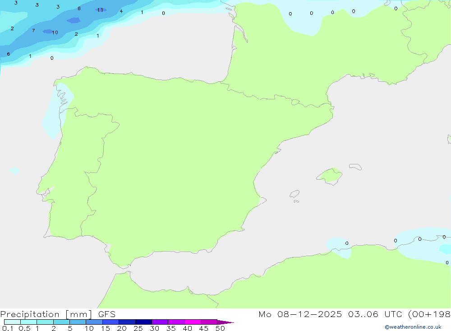Screen dimensions: 451x331
Task: Select the 5–10 mm legend color swatch
Action: coord(78,322)
